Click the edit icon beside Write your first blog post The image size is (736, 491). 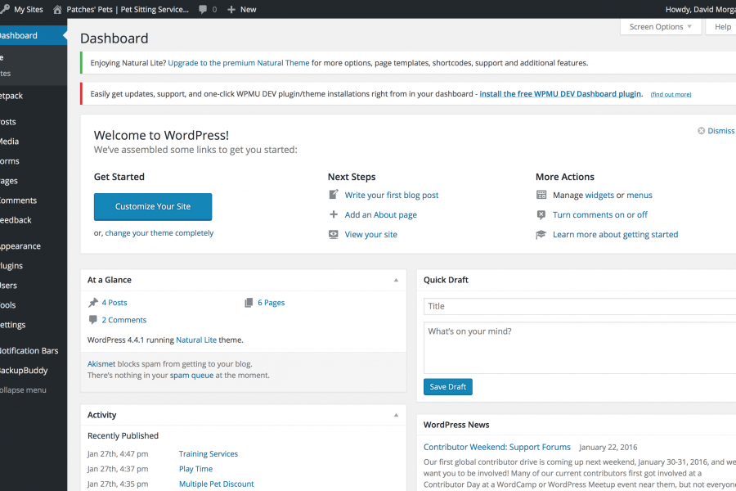(x=334, y=195)
